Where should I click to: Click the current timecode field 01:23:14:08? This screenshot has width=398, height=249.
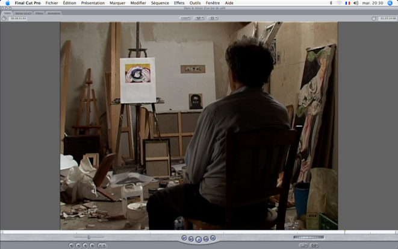coord(387,19)
